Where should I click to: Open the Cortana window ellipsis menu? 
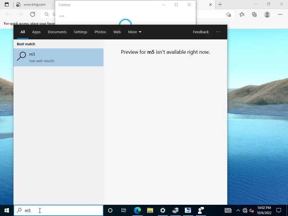click(x=62, y=16)
